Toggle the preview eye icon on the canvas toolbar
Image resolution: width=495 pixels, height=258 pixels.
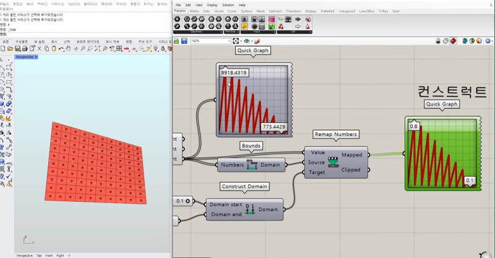pos(246,41)
